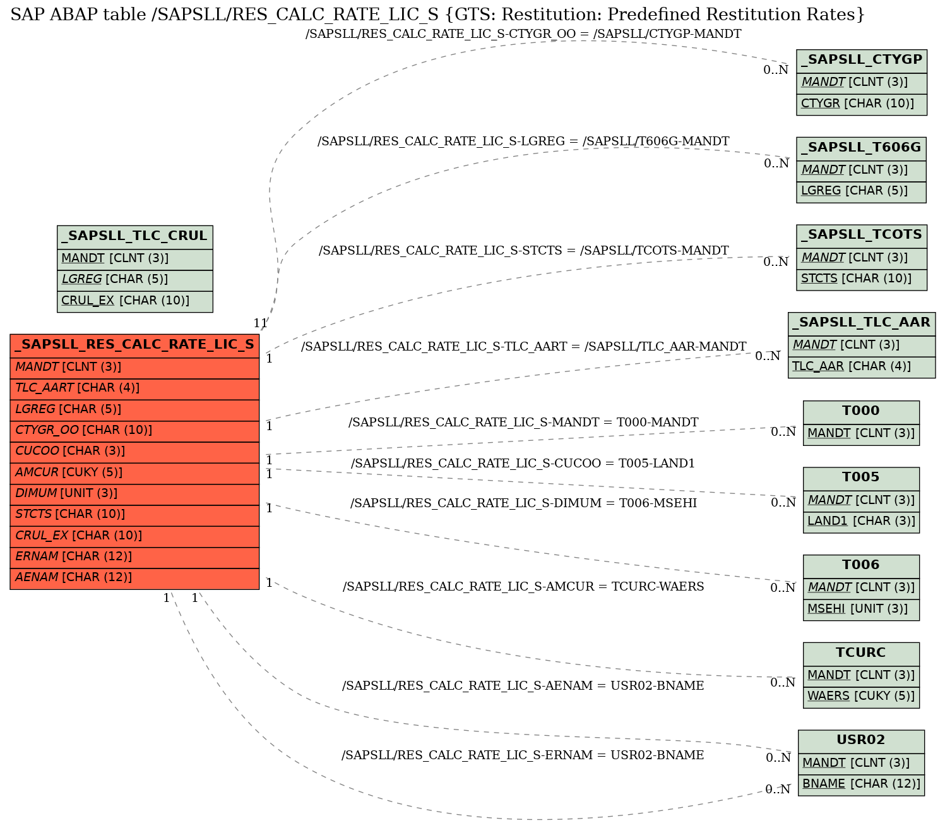Select the CTYGR_OO [CHAR (10)] field row
Image resolution: width=945 pixels, height=823 pixels.
134,431
